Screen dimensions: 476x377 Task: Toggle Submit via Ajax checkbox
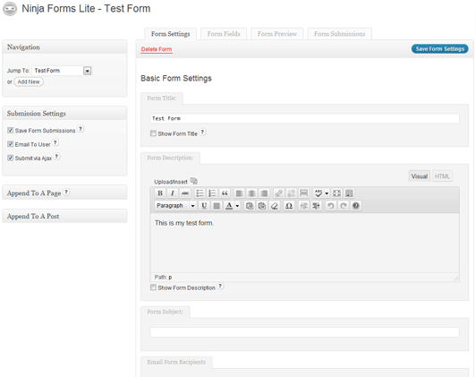(11, 158)
